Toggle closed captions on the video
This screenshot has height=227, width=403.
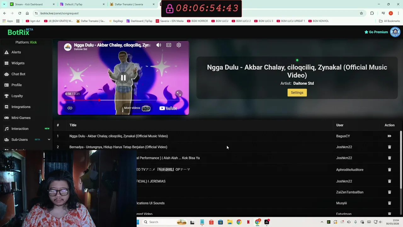tap(169, 45)
